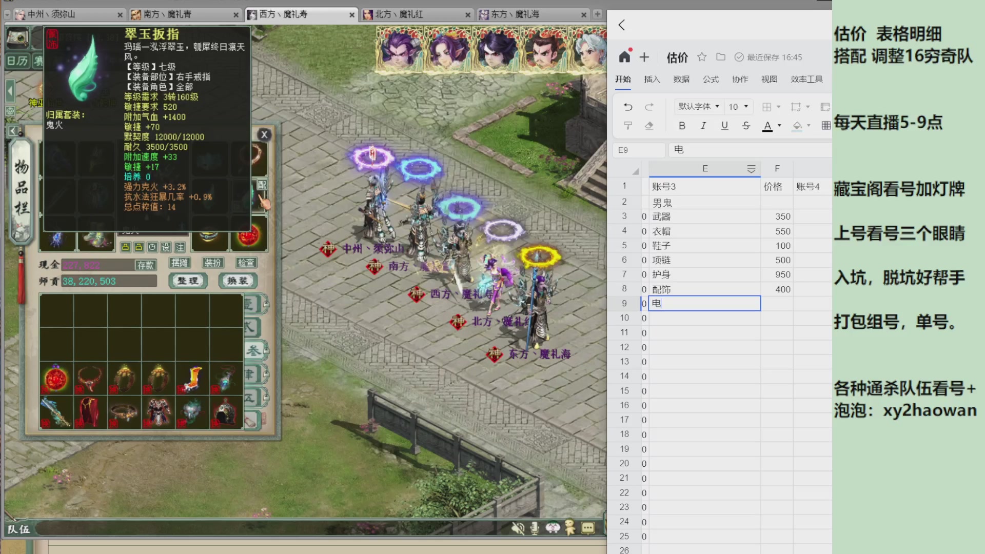Click the 摆摊 stall button
Screen dimensions: 985x554
(180, 263)
